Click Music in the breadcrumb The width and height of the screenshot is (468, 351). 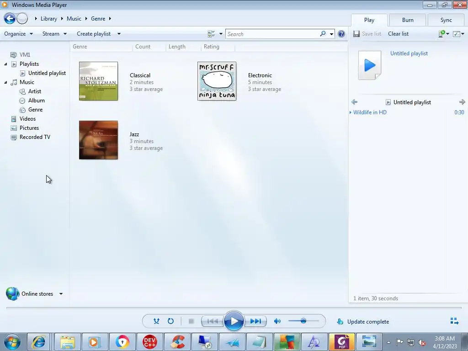click(x=74, y=18)
